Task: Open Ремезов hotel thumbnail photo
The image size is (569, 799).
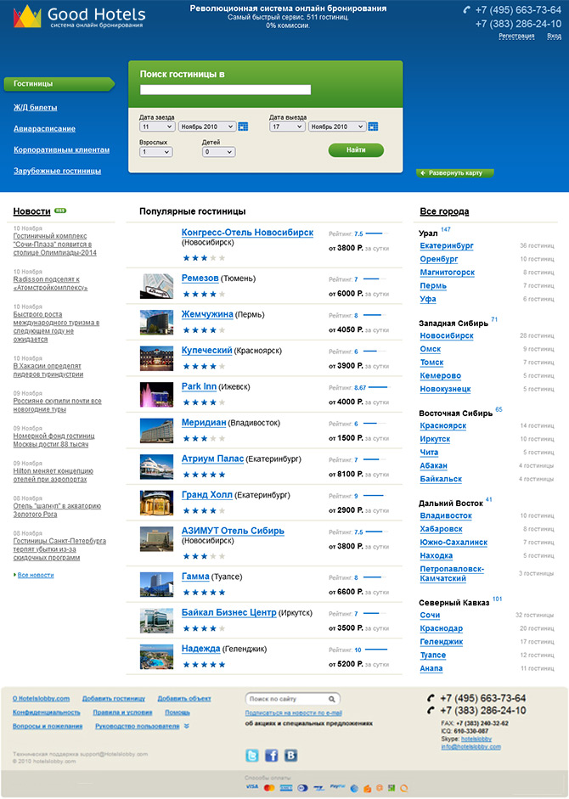Action: click(156, 286)
